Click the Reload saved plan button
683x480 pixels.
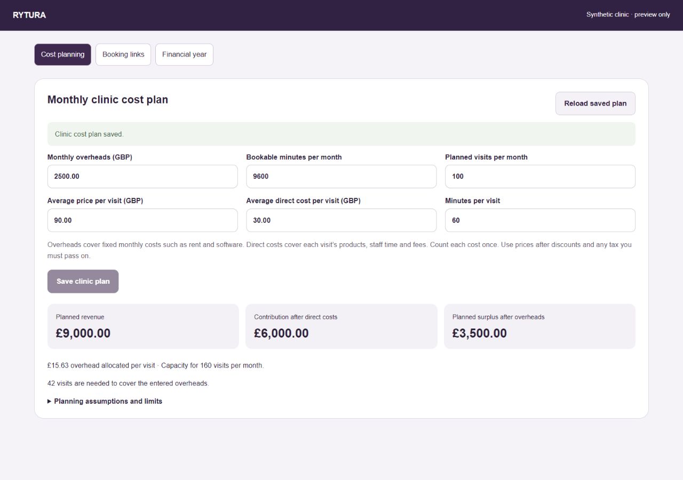point(595,103)
